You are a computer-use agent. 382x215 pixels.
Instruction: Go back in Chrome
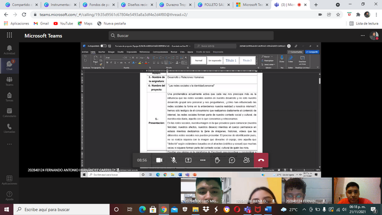[x=6, y=15]
